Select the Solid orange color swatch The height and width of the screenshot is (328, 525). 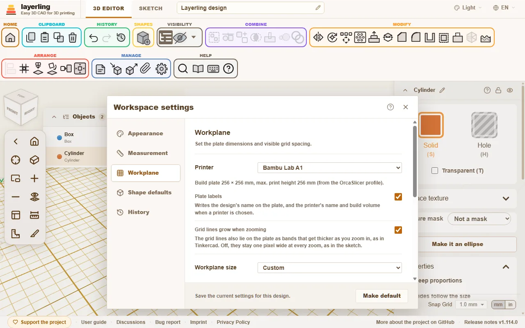(431, 125)
